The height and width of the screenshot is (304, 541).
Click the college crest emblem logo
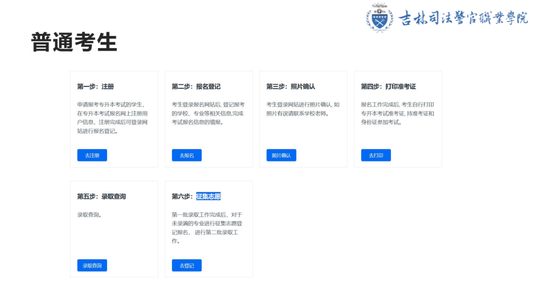pyautogui.click(x=379, y=17)
